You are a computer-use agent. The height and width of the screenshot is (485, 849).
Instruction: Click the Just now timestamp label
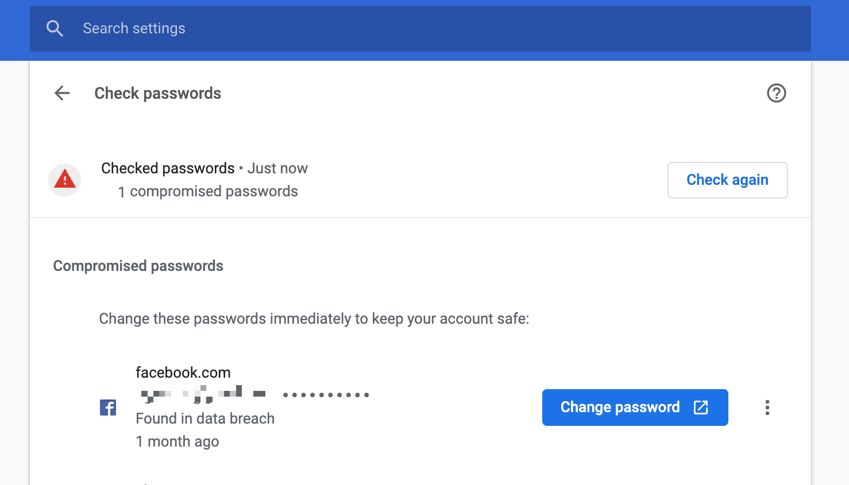click(x=277, y=168)
